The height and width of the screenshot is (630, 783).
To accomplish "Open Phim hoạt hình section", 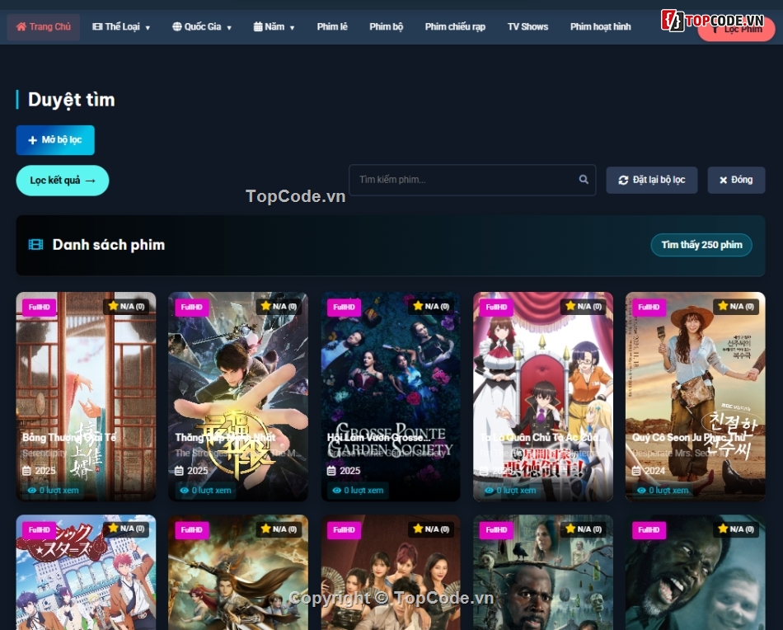I will 600,27.
